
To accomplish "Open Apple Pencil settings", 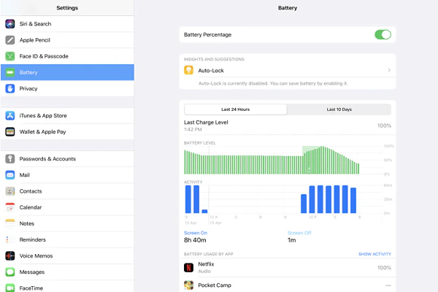I will 67,40.
